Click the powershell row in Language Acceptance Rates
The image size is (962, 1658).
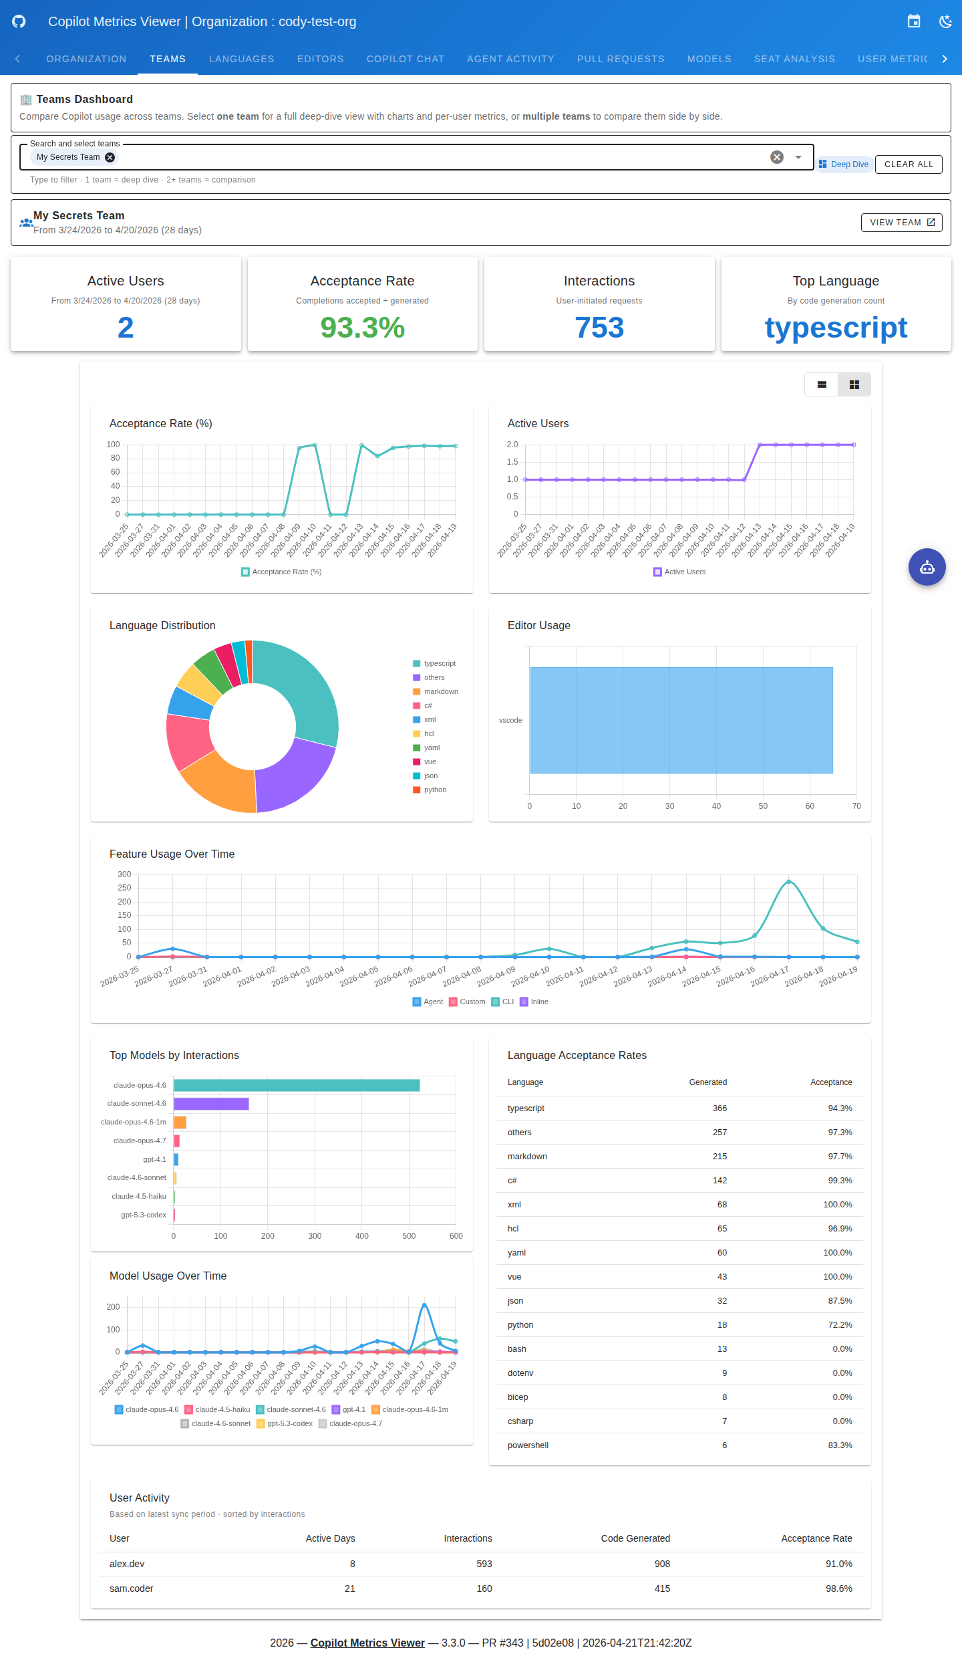(680, 1445)
